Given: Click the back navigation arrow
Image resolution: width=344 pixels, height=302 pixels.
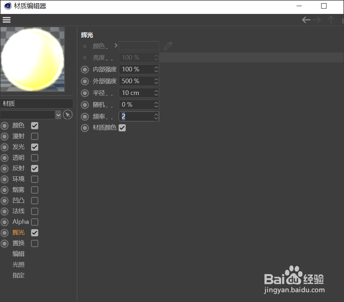Looking at the screenshot, I should [306, 20].
